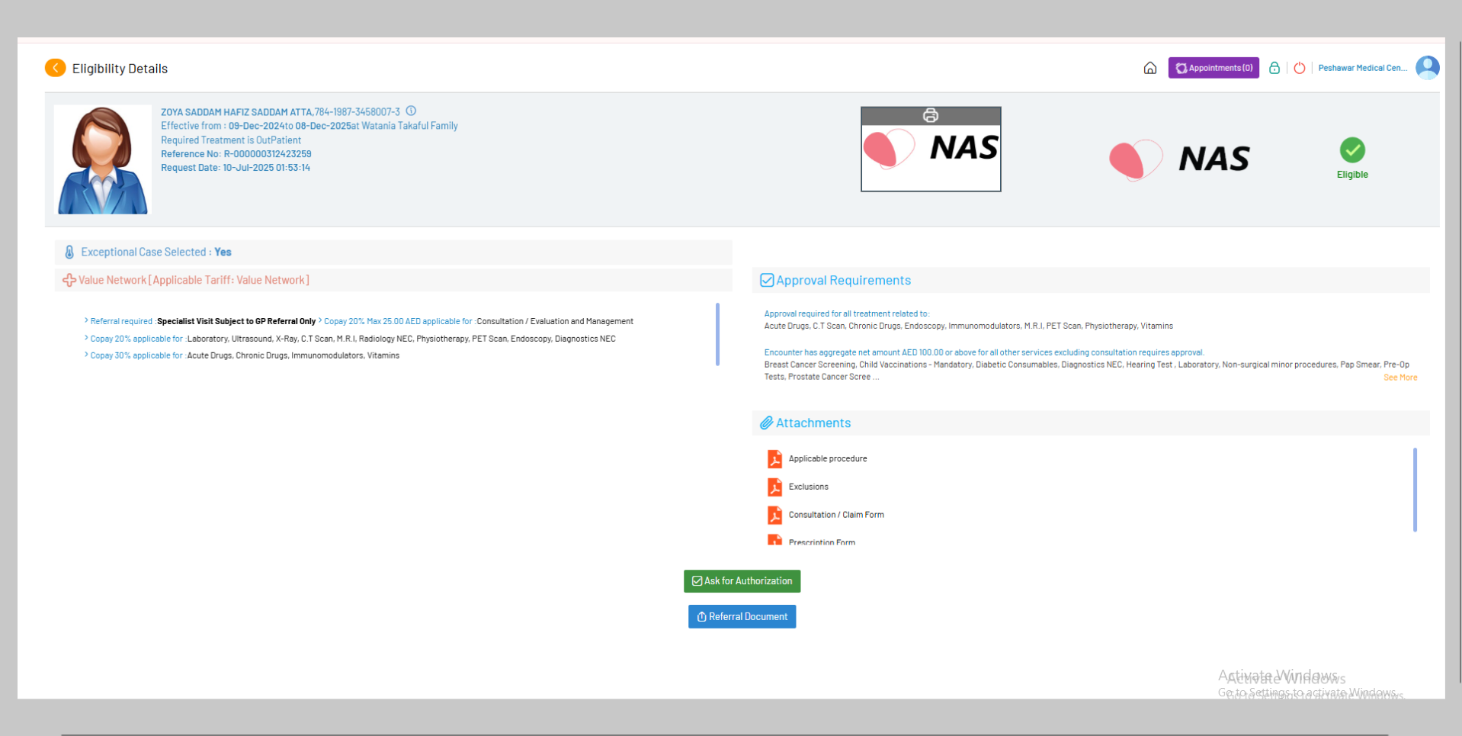The height and width of the screenshot is (736, 1462).
Task: Click the Value Network benefits scrollbar
Action: pyautogui.click(x=717, y=334)
